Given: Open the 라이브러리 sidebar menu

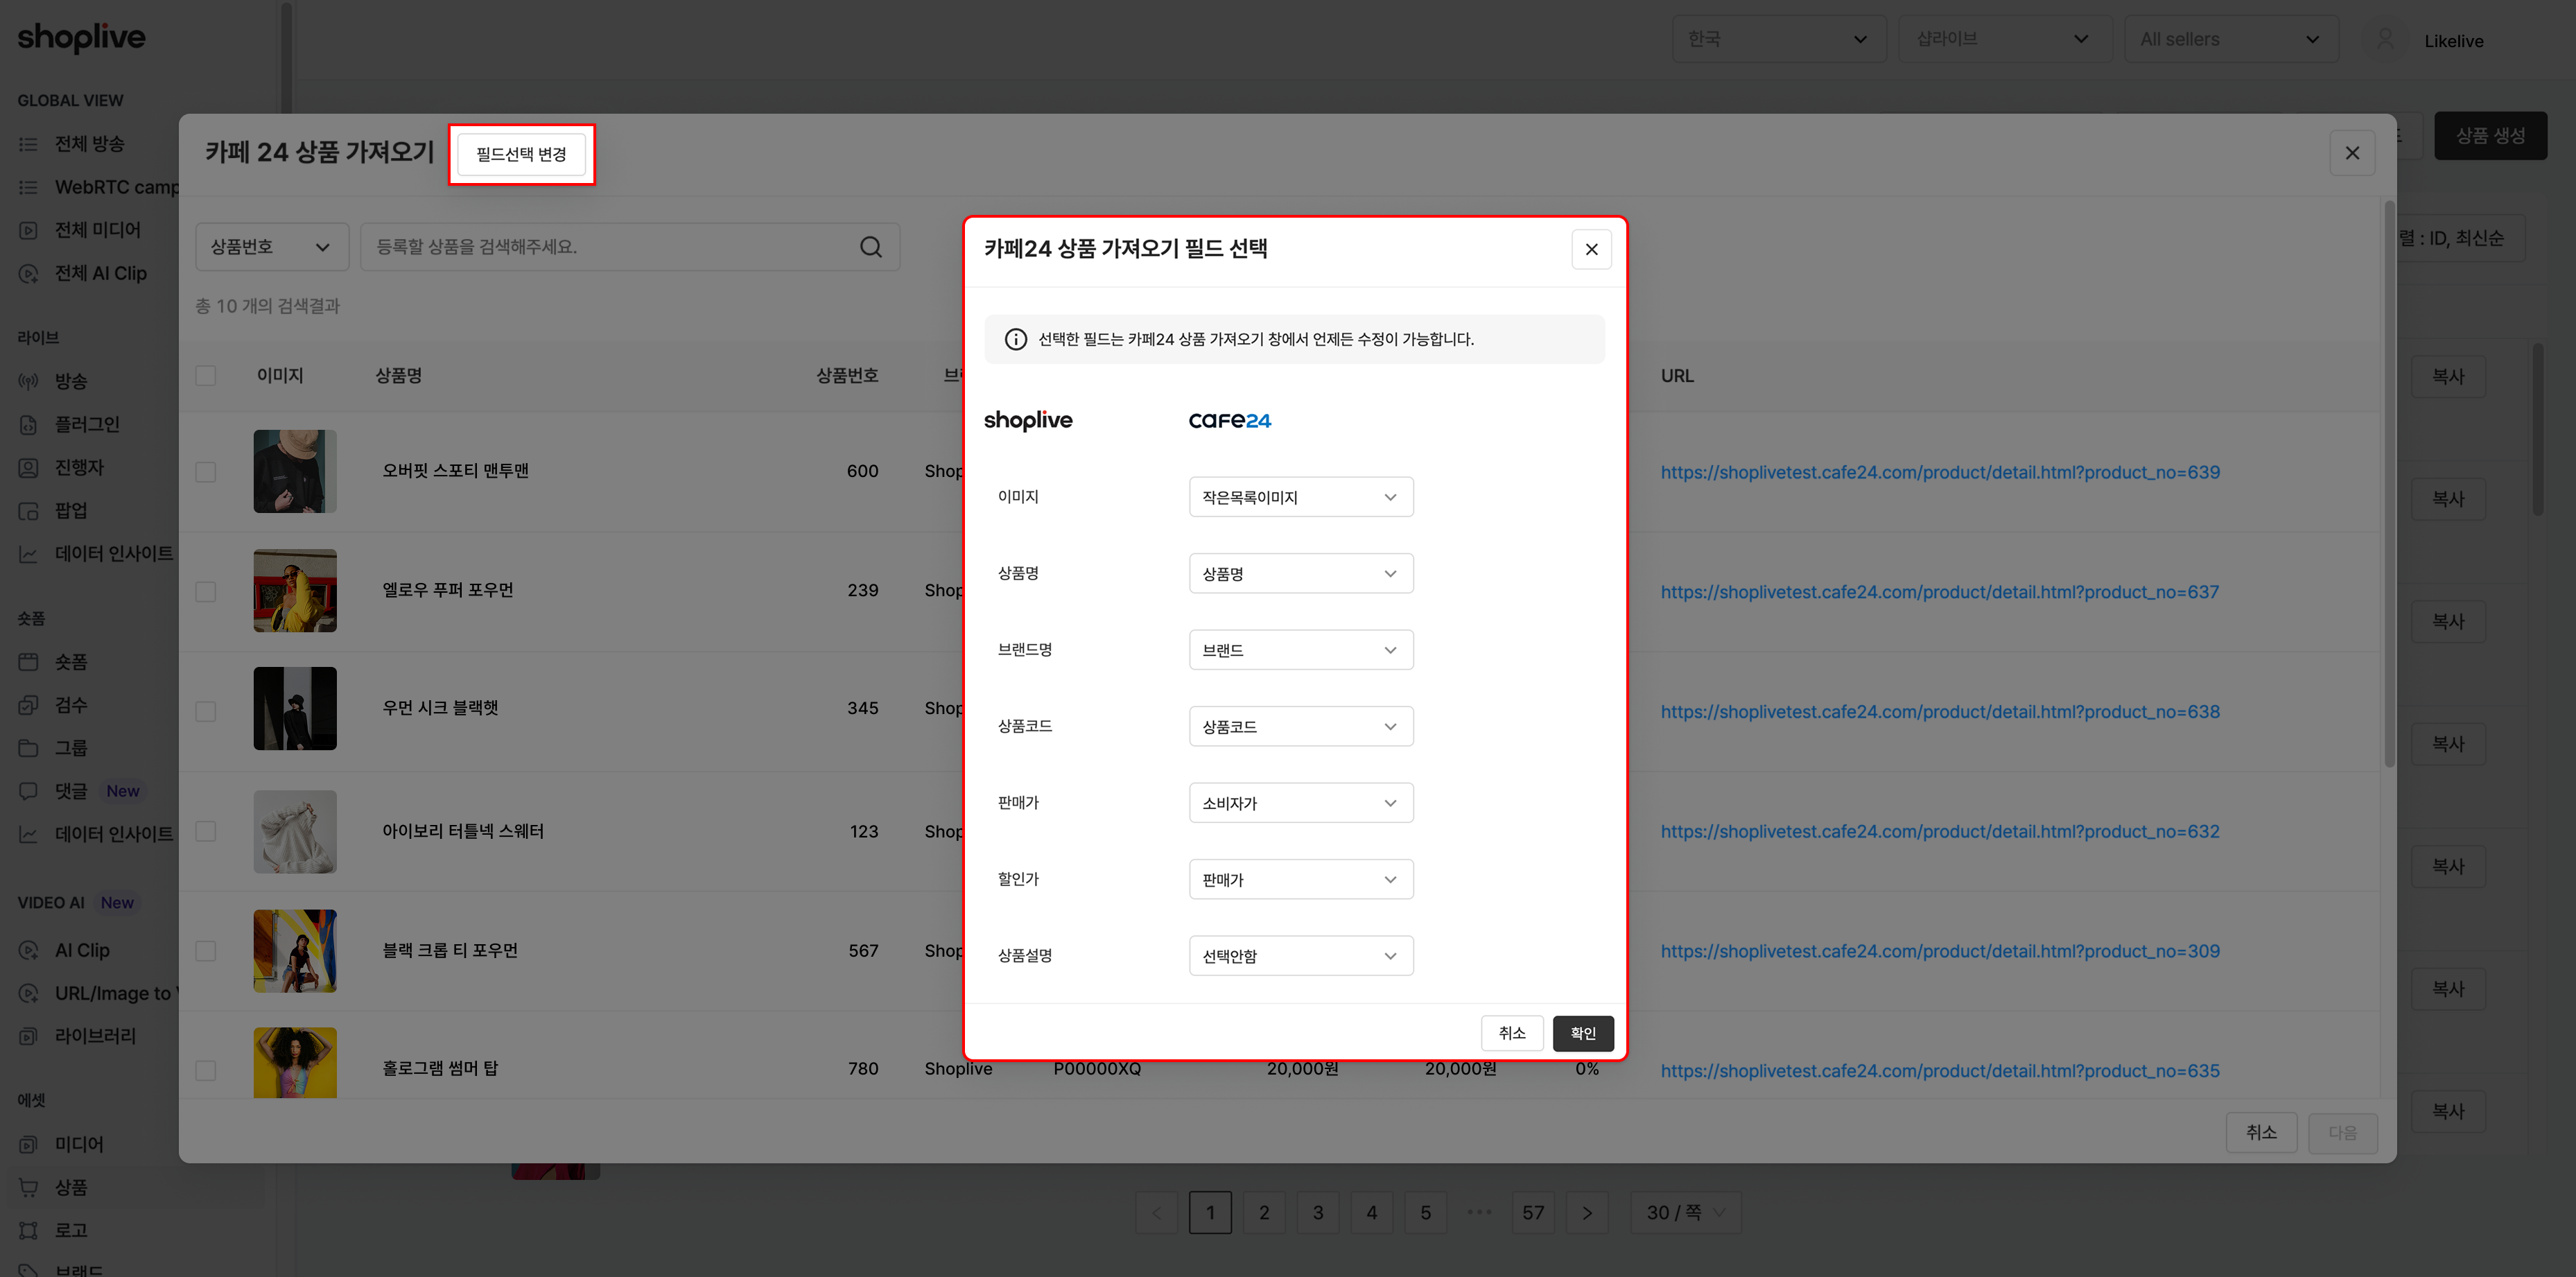Looking at the screenshot, I should [x=95, y=1036].
